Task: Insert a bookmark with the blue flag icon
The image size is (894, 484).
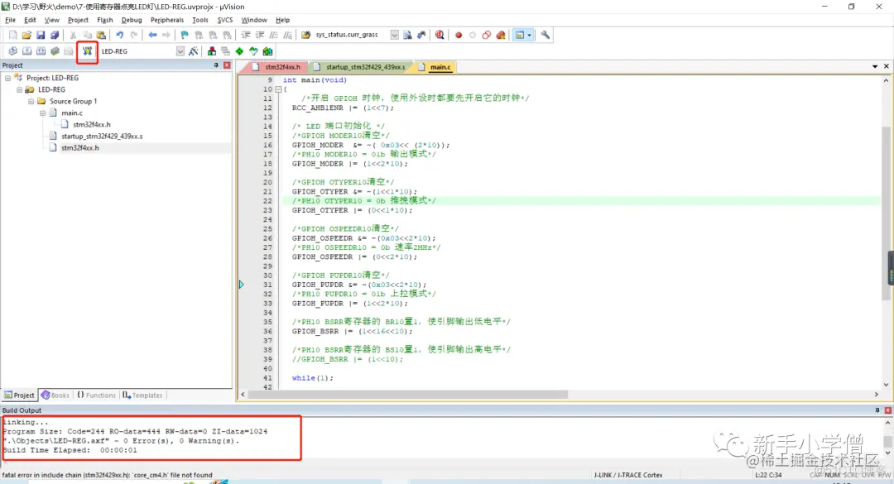Action: [185, 35]
